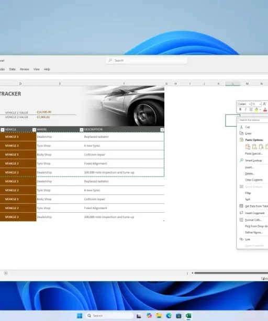
Task: Click the Excel icon in the taskbar
Action: click(x=188, y=316)
